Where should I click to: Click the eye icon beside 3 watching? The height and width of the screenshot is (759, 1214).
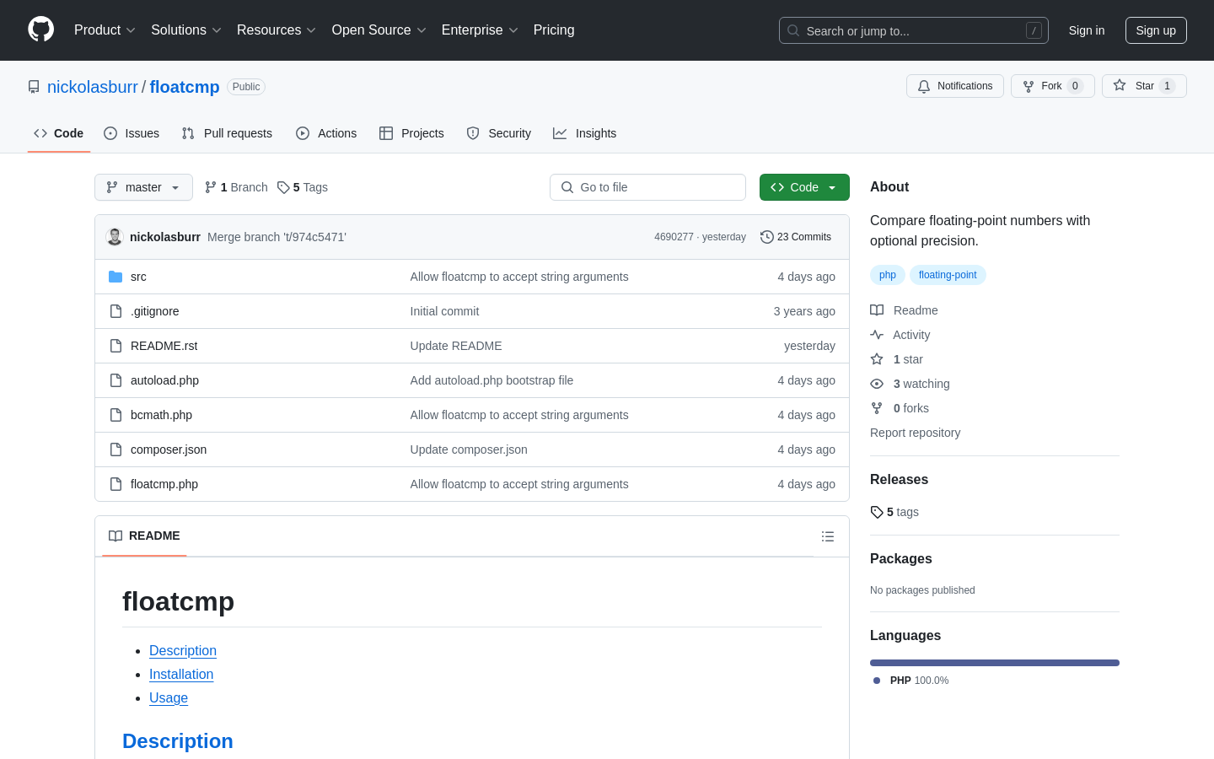877,384
